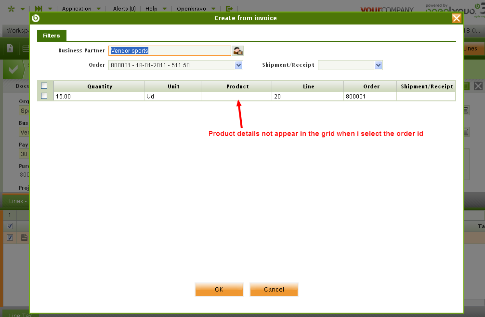Click the quick launch forward arrow icon
Viewport: 485px width, 317px height.
39,9
